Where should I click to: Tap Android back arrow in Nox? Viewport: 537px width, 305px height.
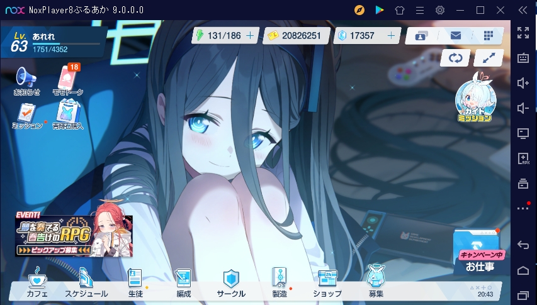coord(523,245)
